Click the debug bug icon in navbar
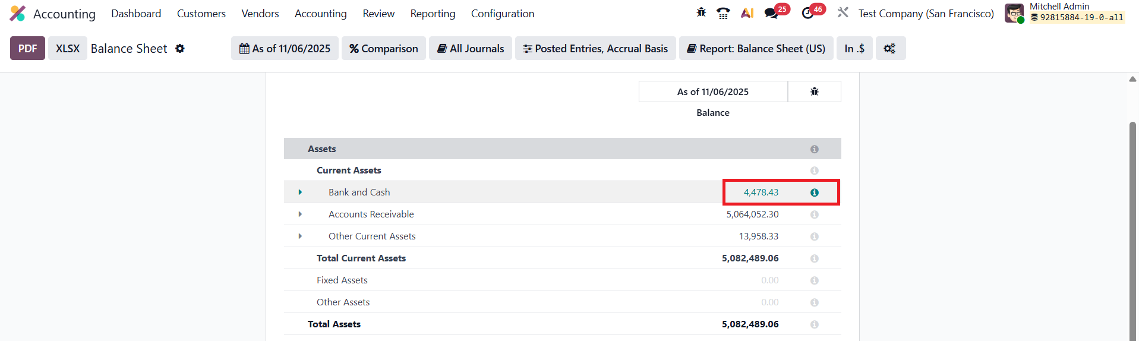Screen dimensions: 1139x341 point(701,12)
